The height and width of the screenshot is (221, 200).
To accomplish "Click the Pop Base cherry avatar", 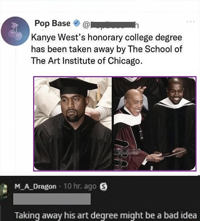I will pos(15,31).
